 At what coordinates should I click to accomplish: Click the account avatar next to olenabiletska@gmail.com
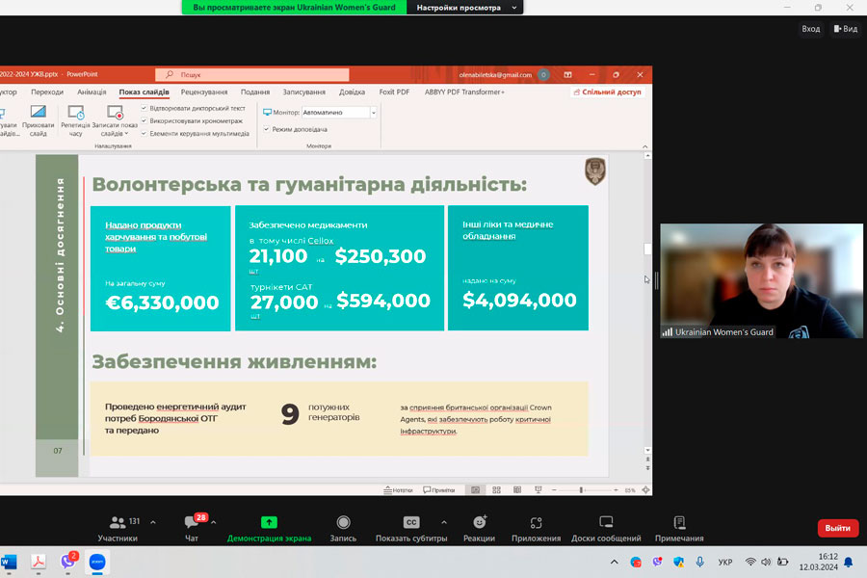point(543,75)
